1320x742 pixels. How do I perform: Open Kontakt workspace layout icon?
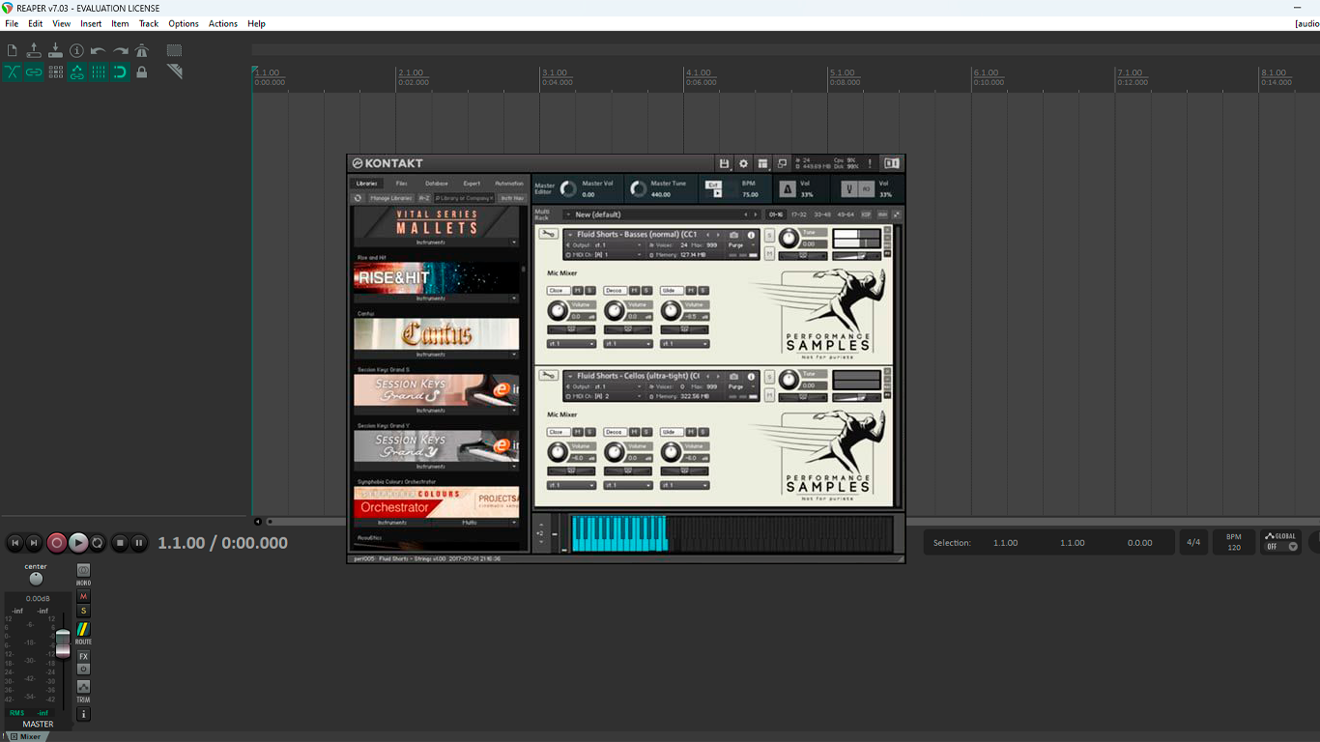click(x=762, y=163)
